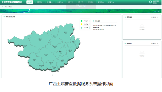The height and width of the screenshot is (92, 162).
Task: Select 玉林市 region on the map
Action: [62, 61]
